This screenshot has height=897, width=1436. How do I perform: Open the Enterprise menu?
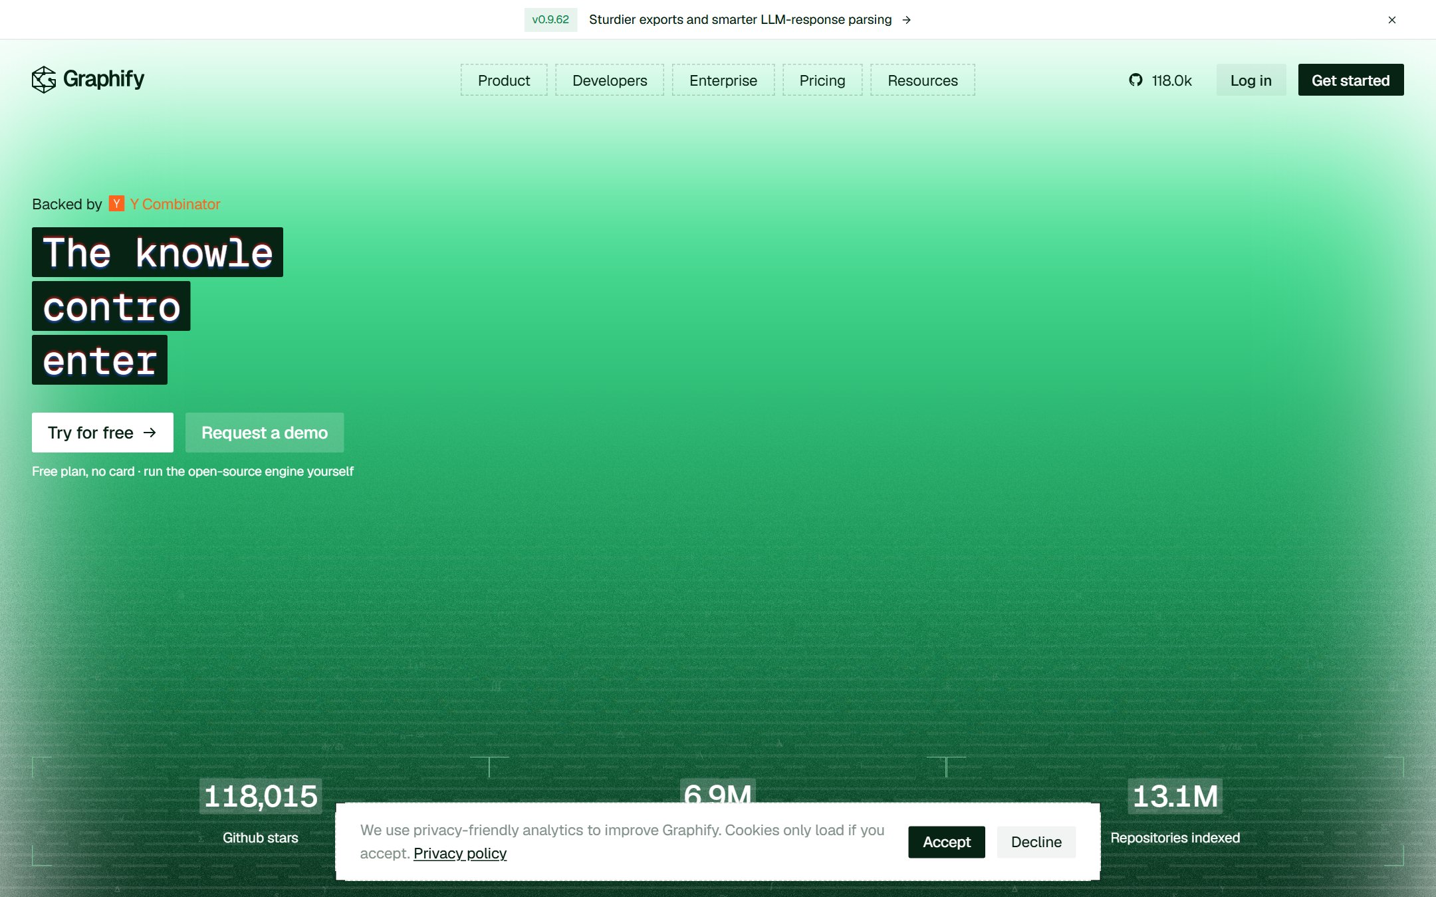[723, 80]
